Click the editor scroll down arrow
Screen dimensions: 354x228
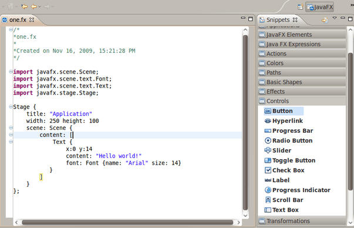245,216
